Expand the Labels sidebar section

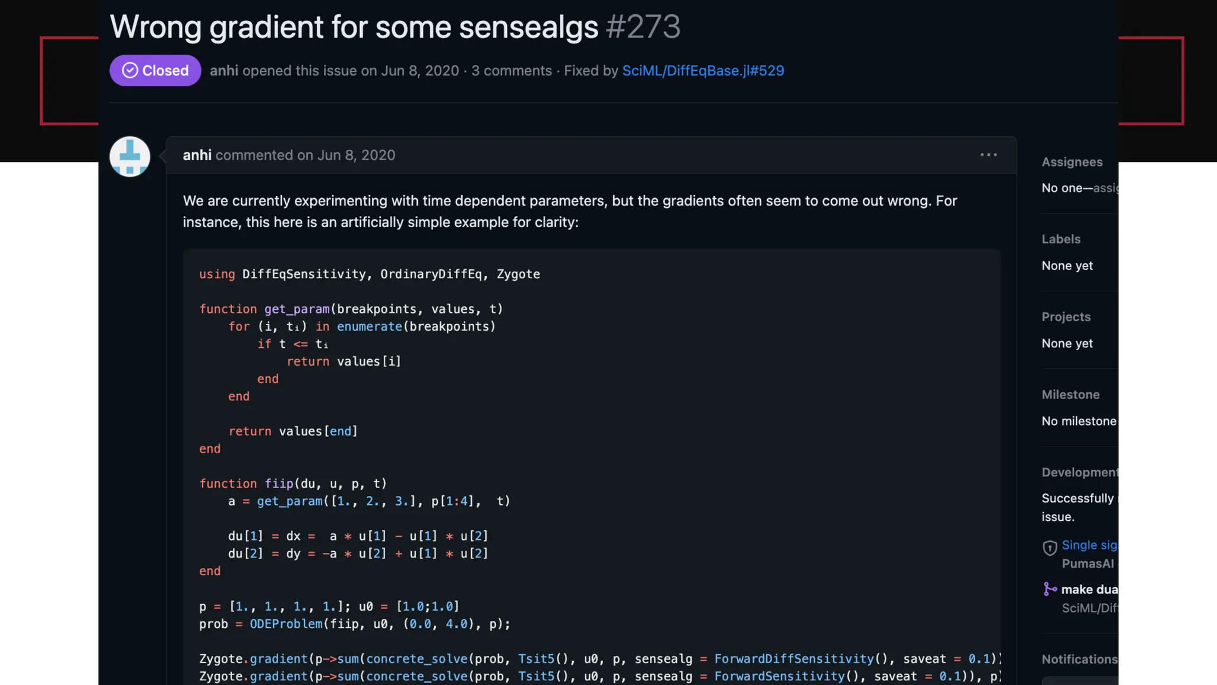(x=1061, y=239)
